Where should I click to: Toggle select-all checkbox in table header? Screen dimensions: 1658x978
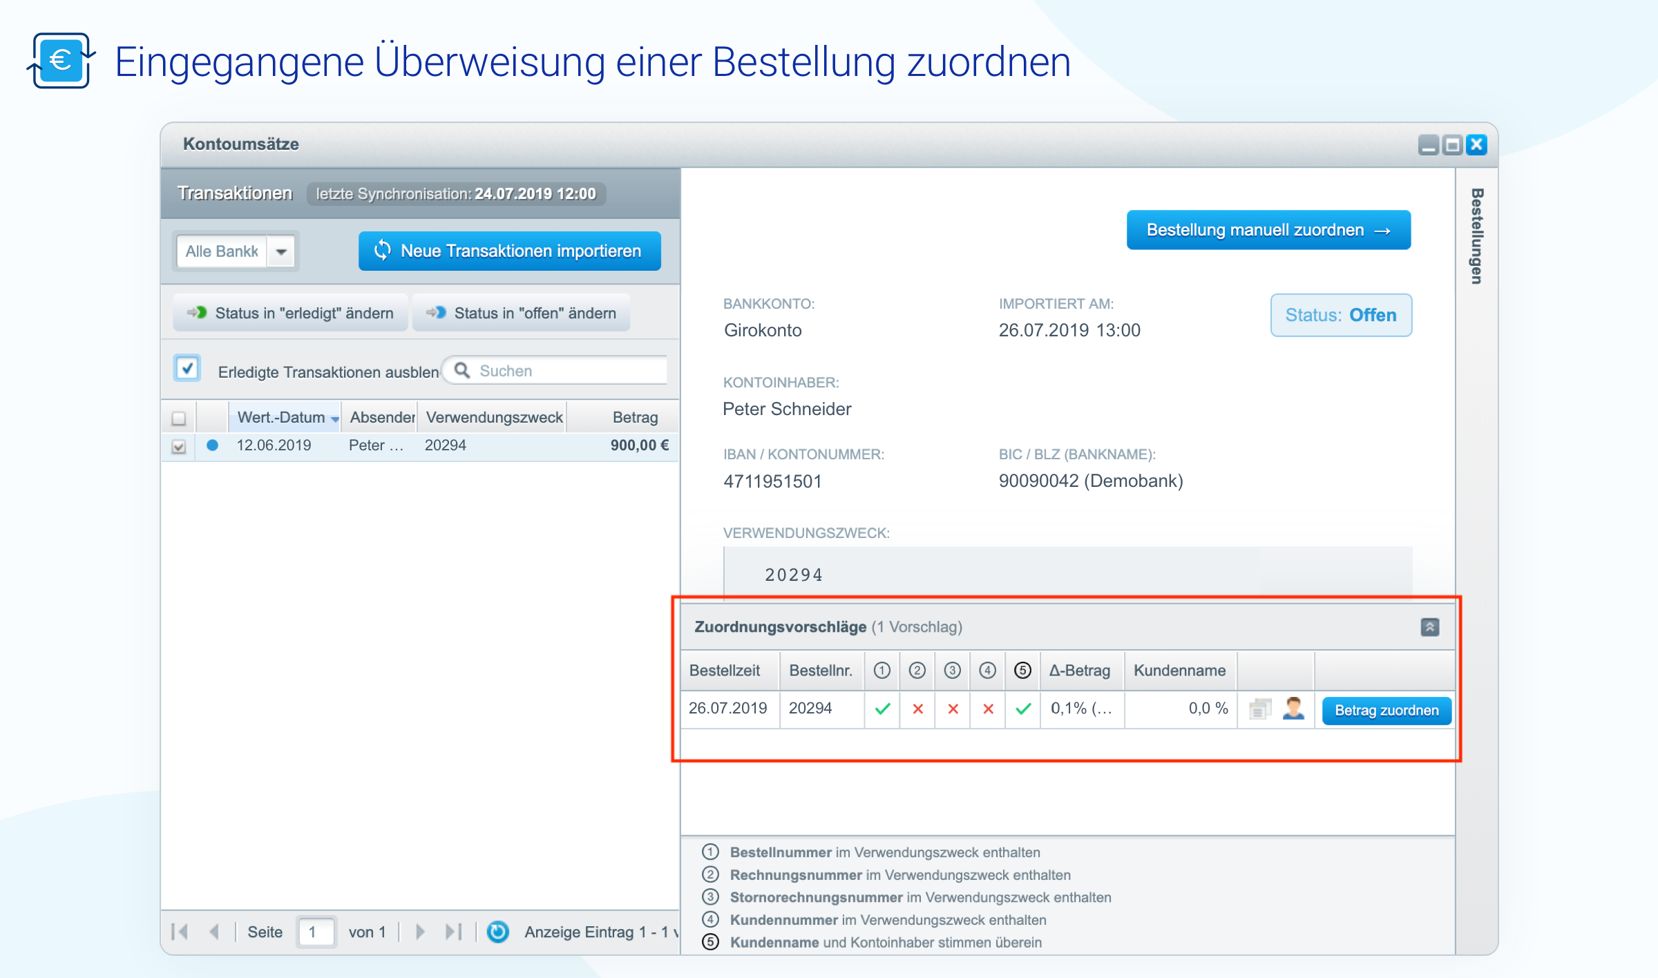click(x=179, y=418)
